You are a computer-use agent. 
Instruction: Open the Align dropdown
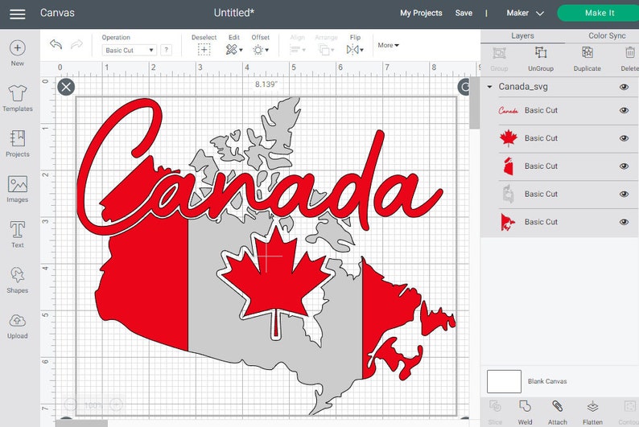click(298, 50)
